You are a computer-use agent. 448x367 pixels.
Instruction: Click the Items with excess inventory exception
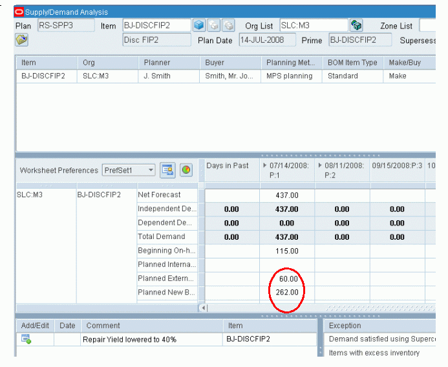tap(380, 353)
